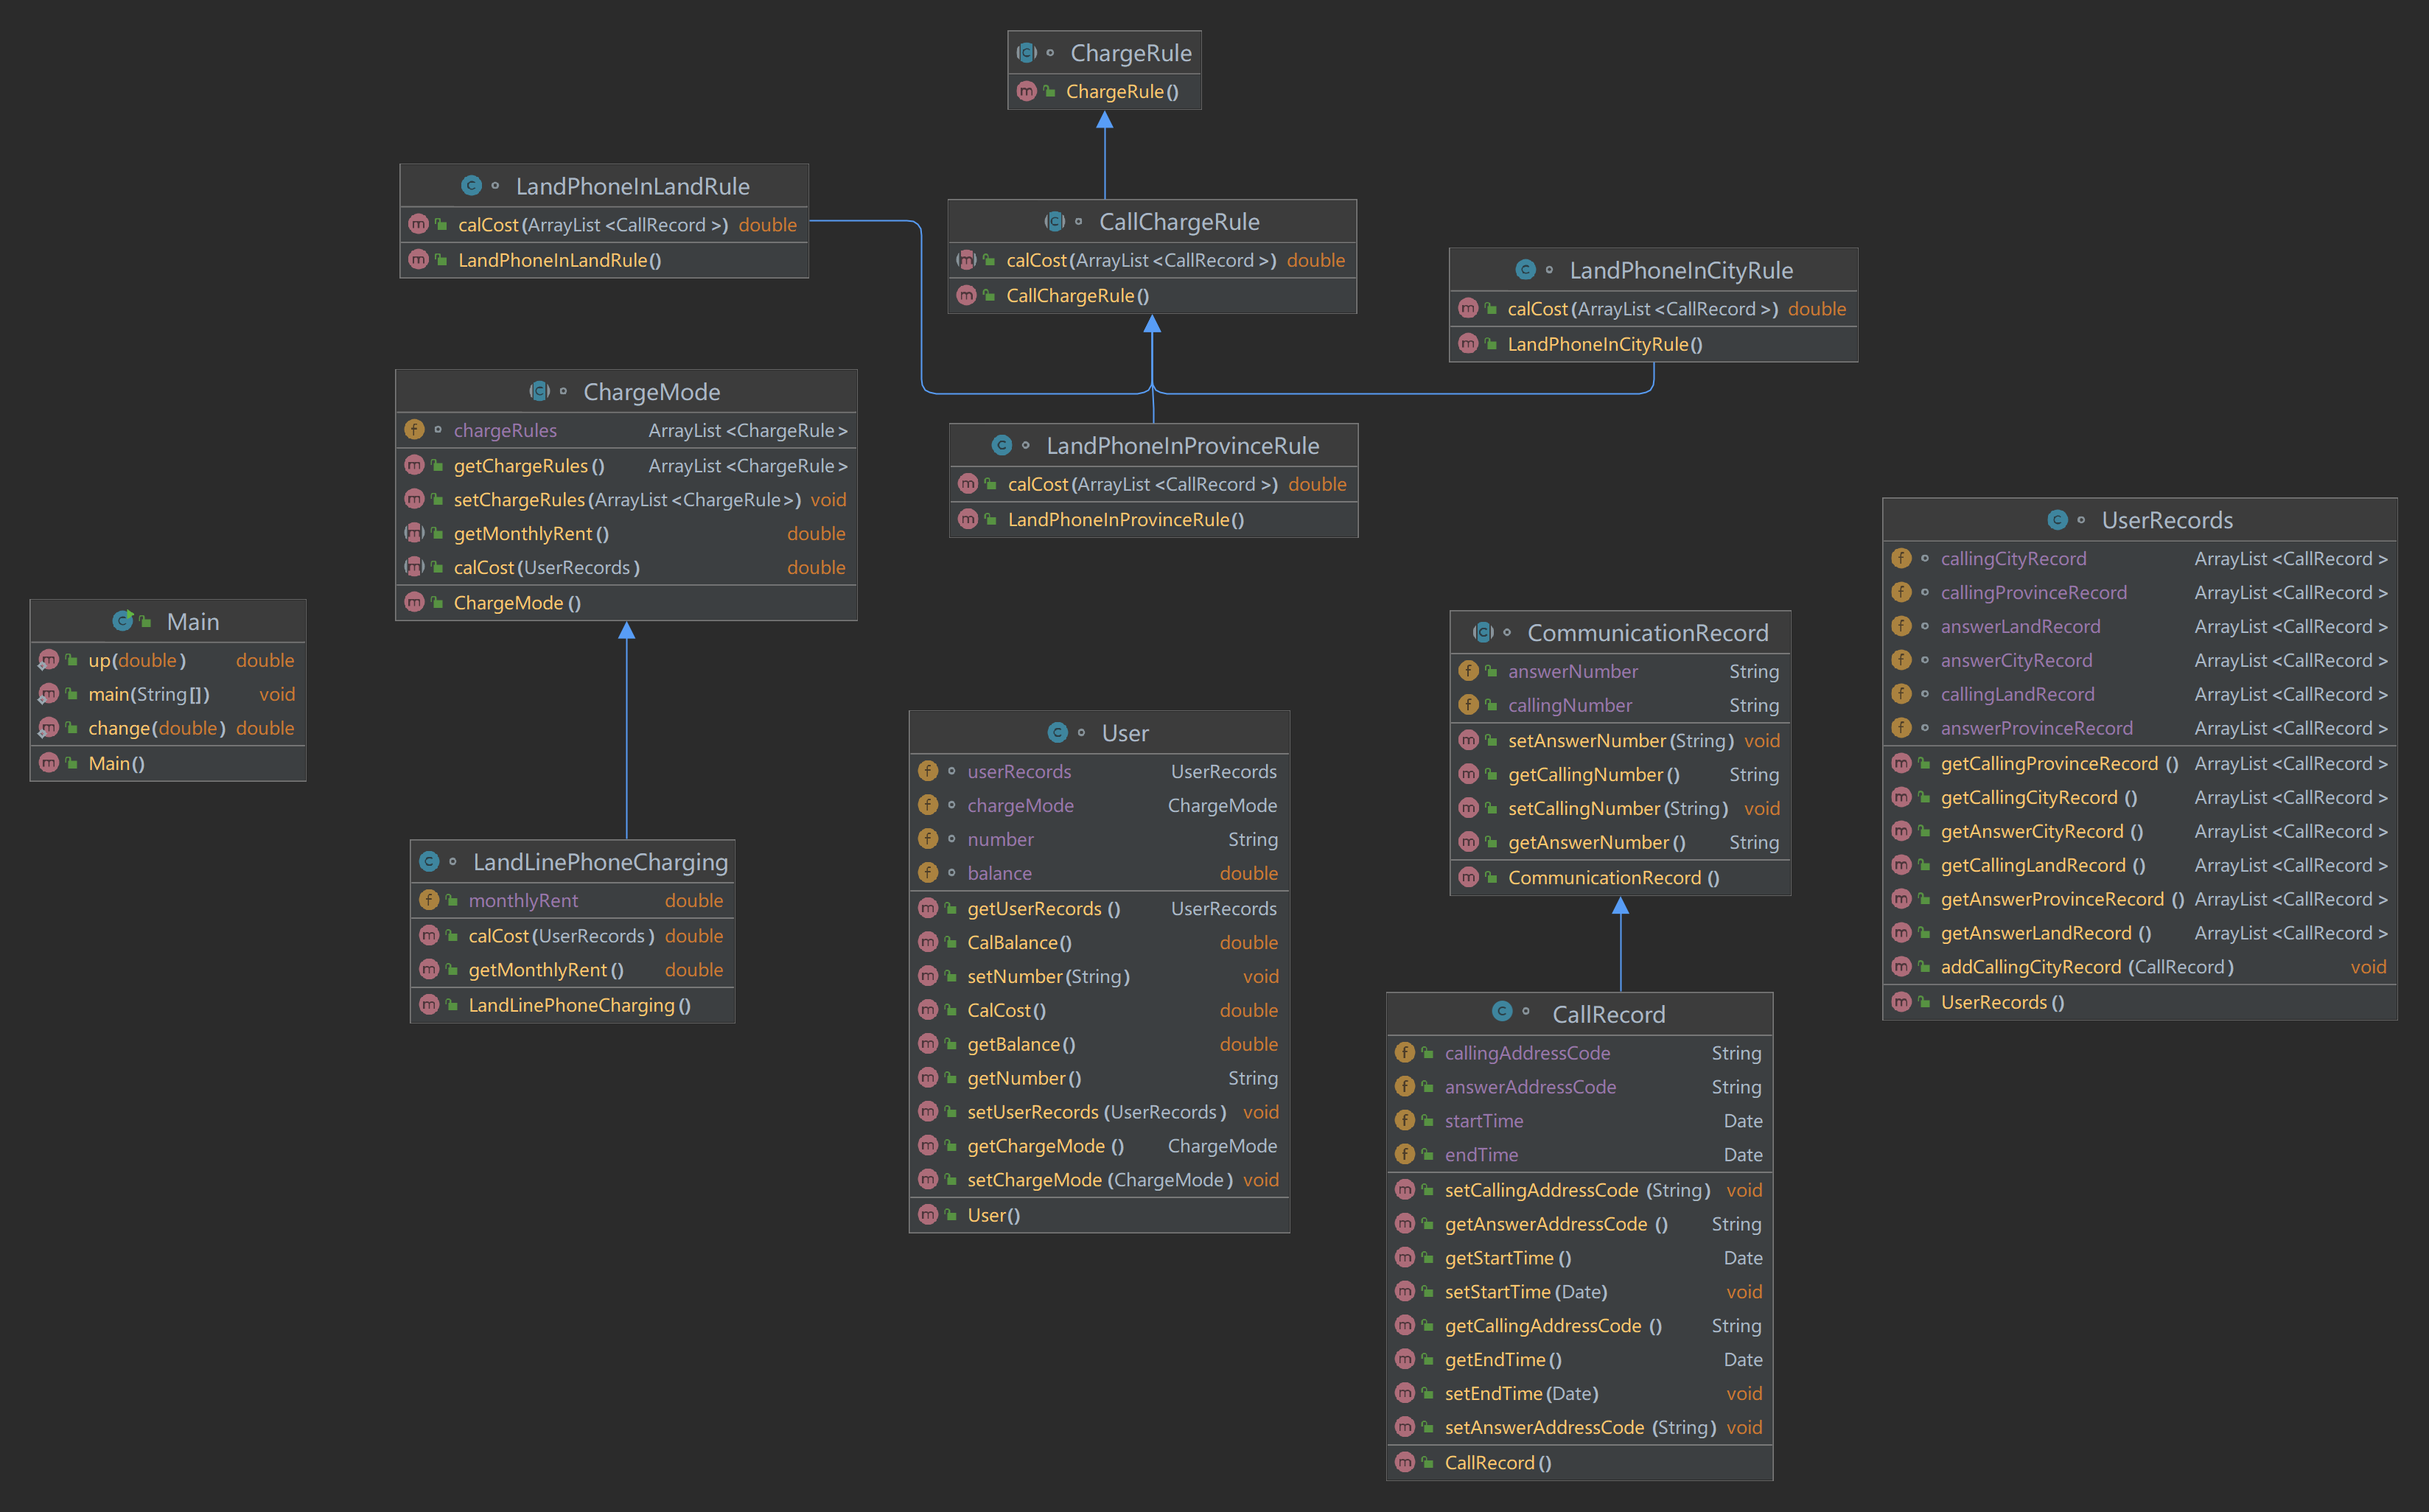The height and width of the screenshot is (1512, 2429).
Task: Click the abstract class icon beside ChargeMode
Action: tap(539, 391)
